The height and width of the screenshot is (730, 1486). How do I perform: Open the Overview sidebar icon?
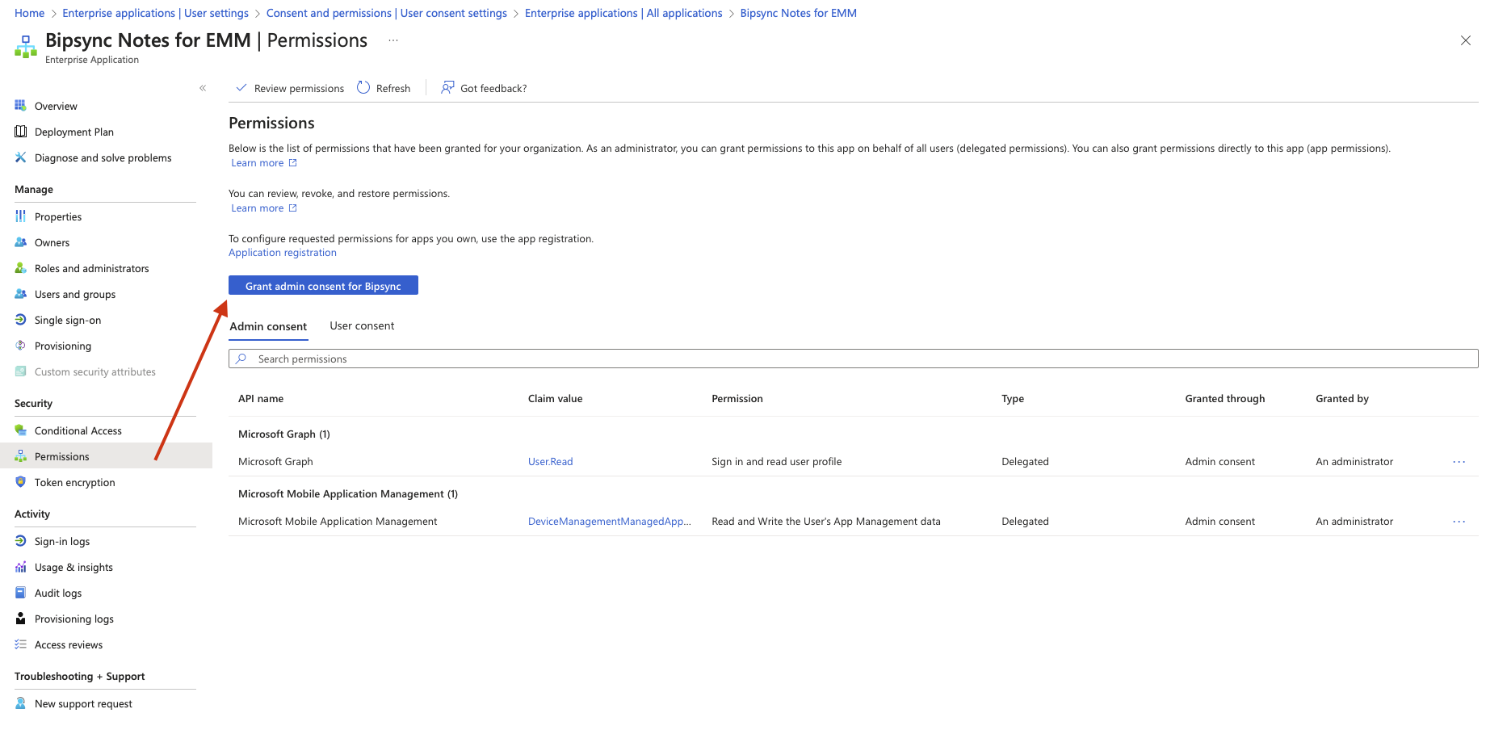tap(20, 106)
